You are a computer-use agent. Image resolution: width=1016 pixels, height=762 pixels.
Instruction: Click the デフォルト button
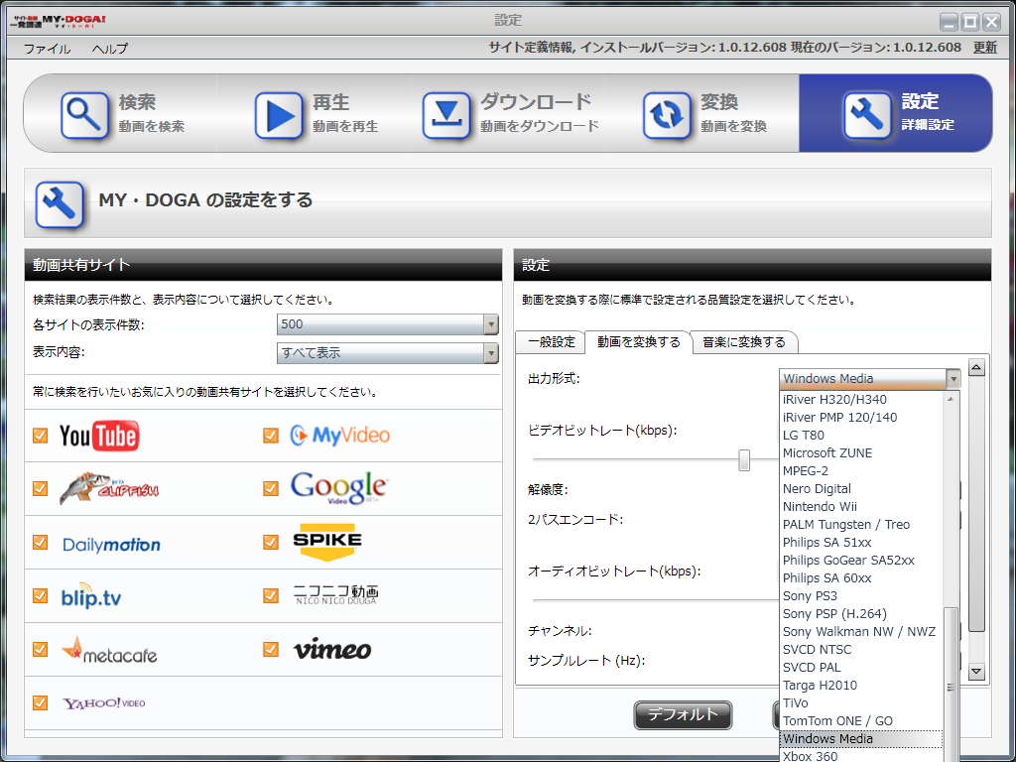[x=683, y=714]
